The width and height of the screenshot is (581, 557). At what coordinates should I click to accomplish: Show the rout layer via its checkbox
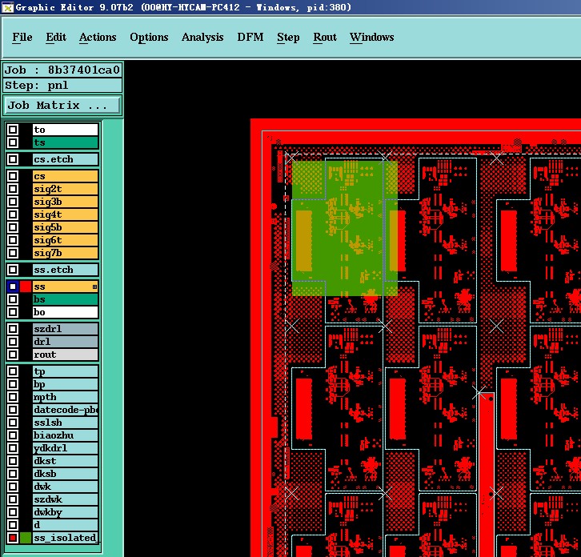[13, 355]
